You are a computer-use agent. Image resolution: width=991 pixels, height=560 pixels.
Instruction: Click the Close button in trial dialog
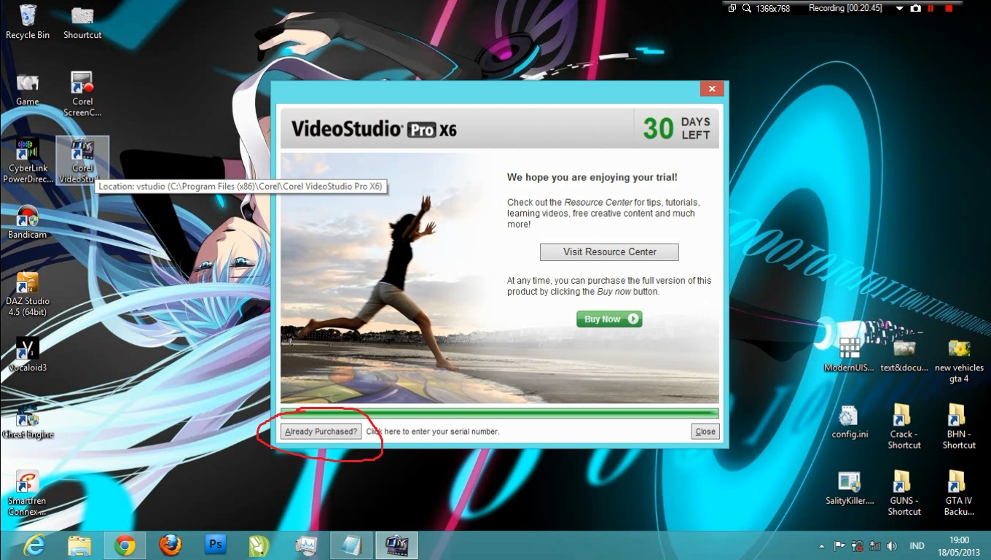(x=705, y=432)
